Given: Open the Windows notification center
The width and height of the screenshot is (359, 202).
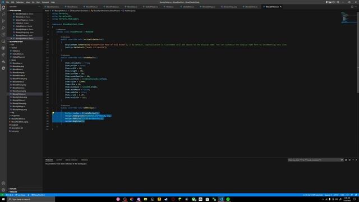Looking at the screenshot, I should pos(355,200).
